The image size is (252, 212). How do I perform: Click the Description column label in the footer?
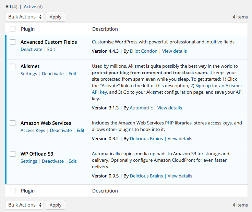tap(105, 191)
